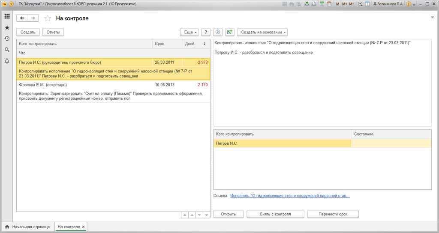The image size is (439, 233).
Task: Click the 'Снять с контроля' button
Action: click(275, 214)
